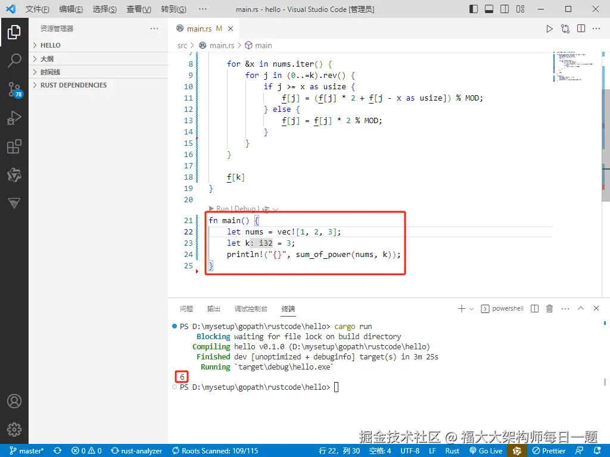This screenshot has width=610, height=457.
Task: Open errors and warnings count in status bar
Action: click(87, 451)
